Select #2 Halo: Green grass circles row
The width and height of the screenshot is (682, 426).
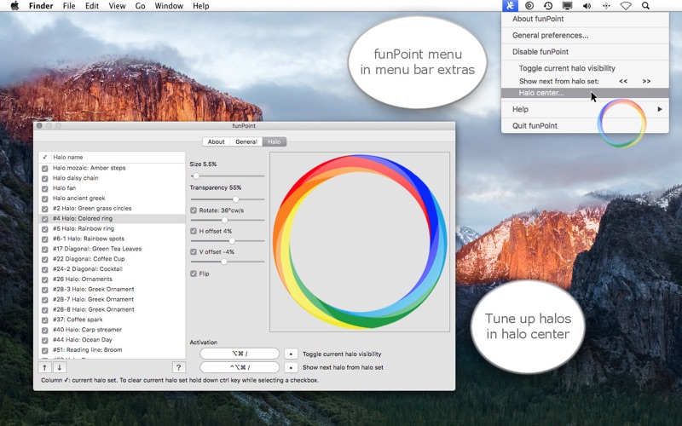tap(112, 209)
